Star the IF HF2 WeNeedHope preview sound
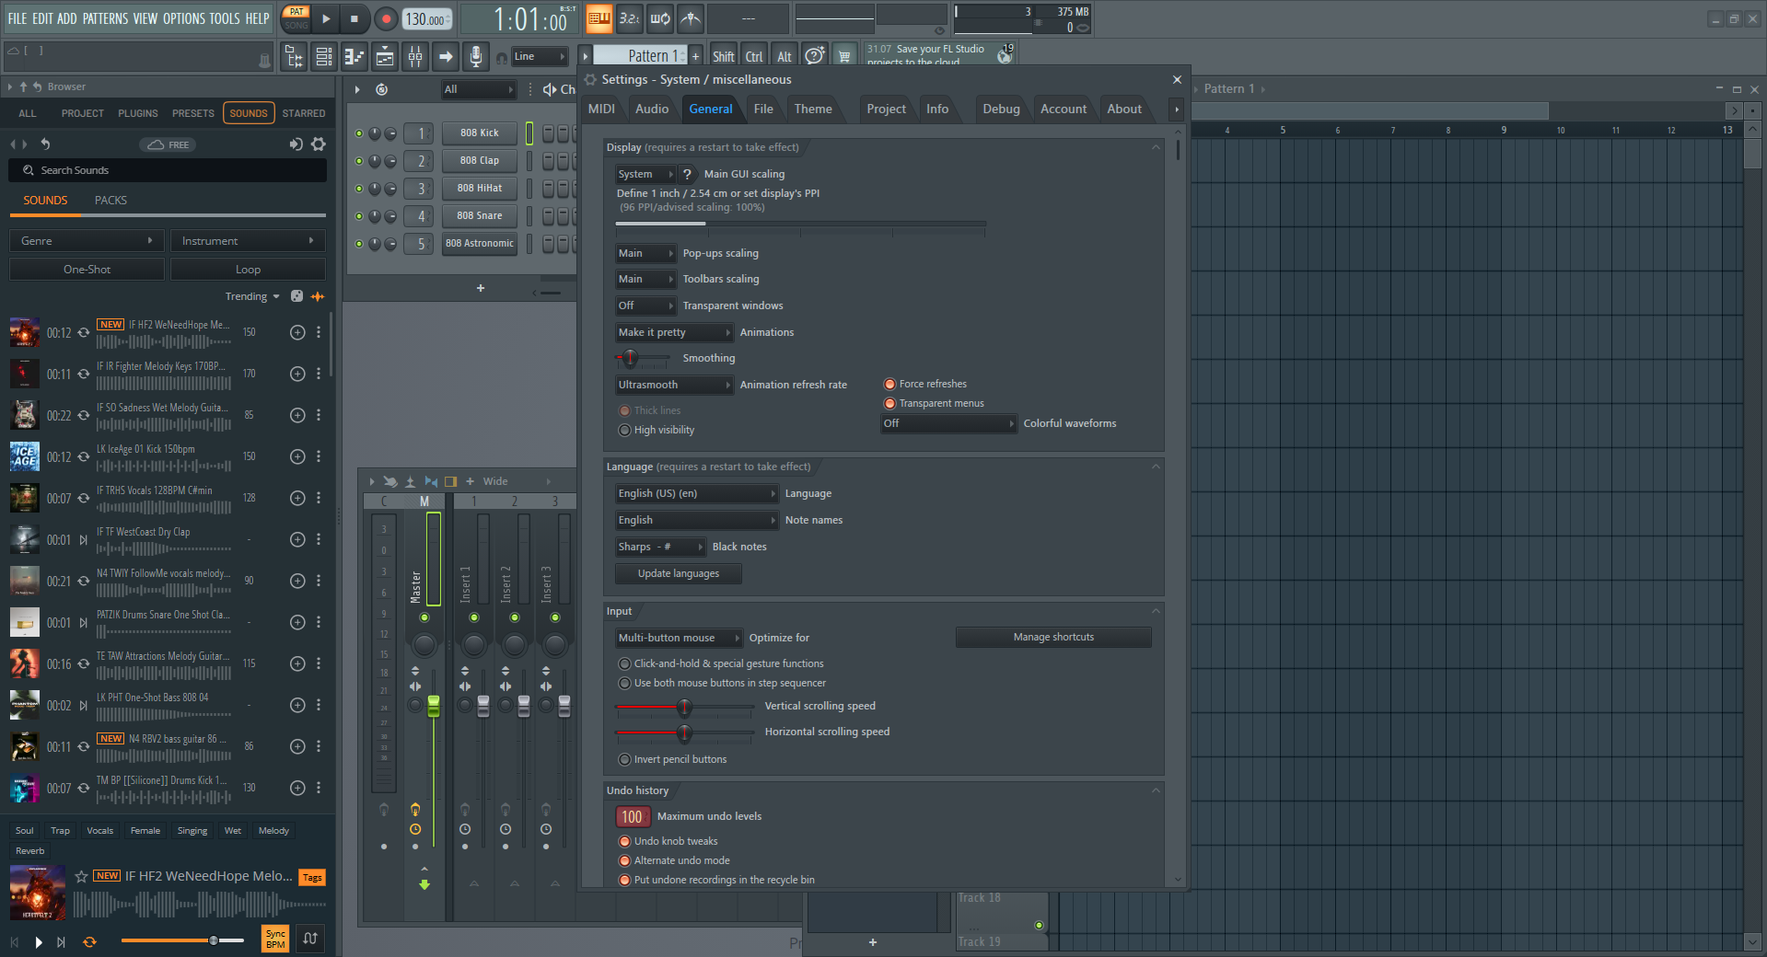Image resolution: width=1767 pixels, height=957 pixels. (81, 877)
